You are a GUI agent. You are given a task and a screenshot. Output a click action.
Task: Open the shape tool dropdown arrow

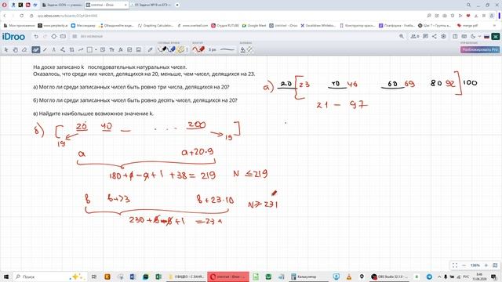(x=96, y=50)
